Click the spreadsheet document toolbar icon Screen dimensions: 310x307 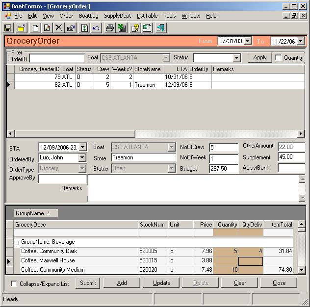(147, 28)
